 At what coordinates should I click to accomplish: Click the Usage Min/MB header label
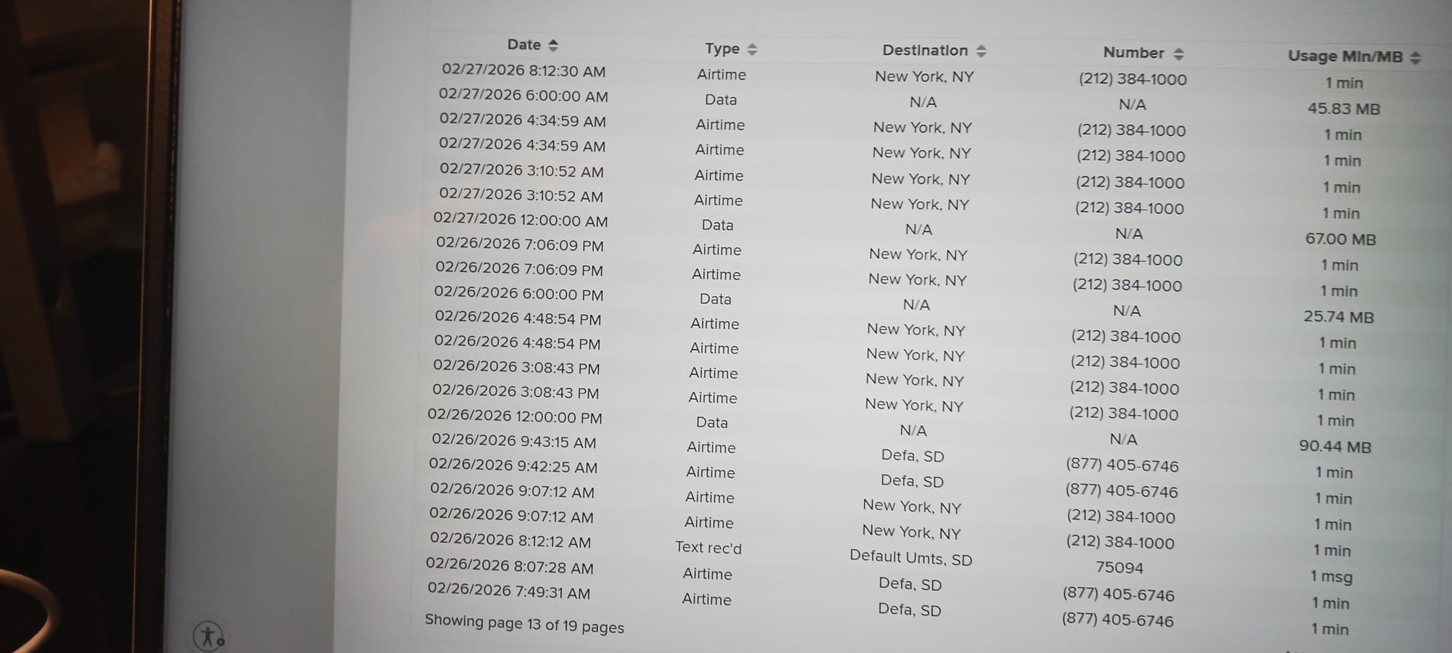point(1345,56)
